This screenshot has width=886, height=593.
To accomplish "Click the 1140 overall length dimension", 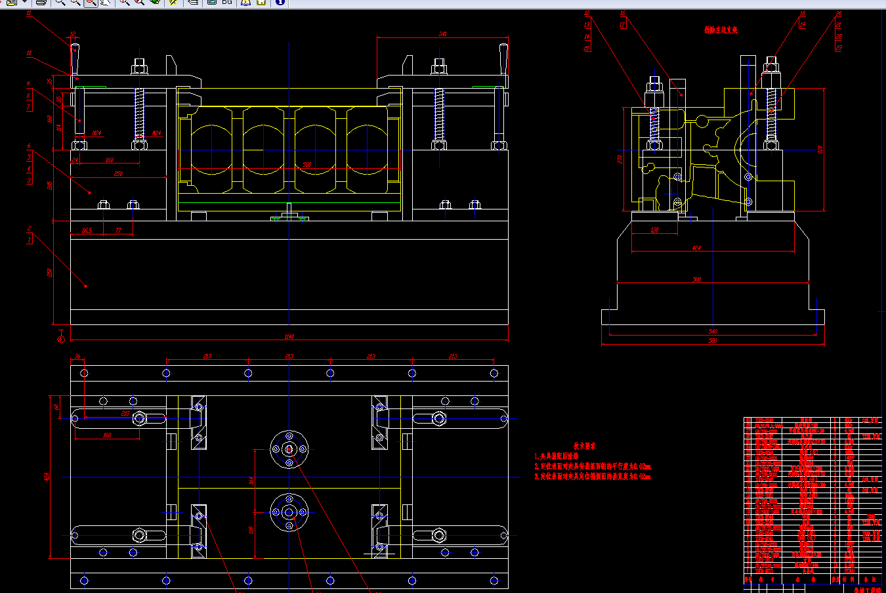I will pos(289,337).
